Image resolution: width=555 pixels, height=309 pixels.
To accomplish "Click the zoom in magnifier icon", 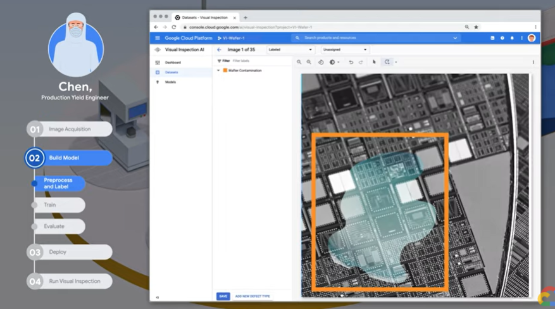I will [299, 62].
